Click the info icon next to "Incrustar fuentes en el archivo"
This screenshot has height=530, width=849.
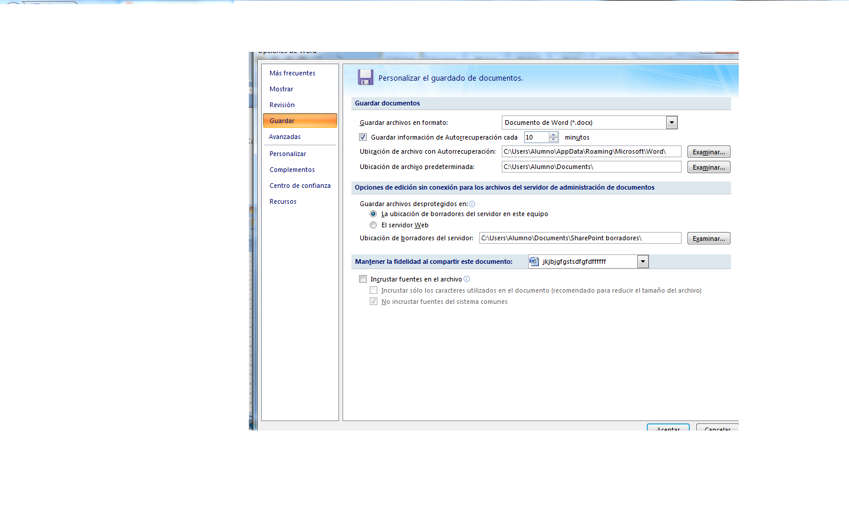pos(466,279)
